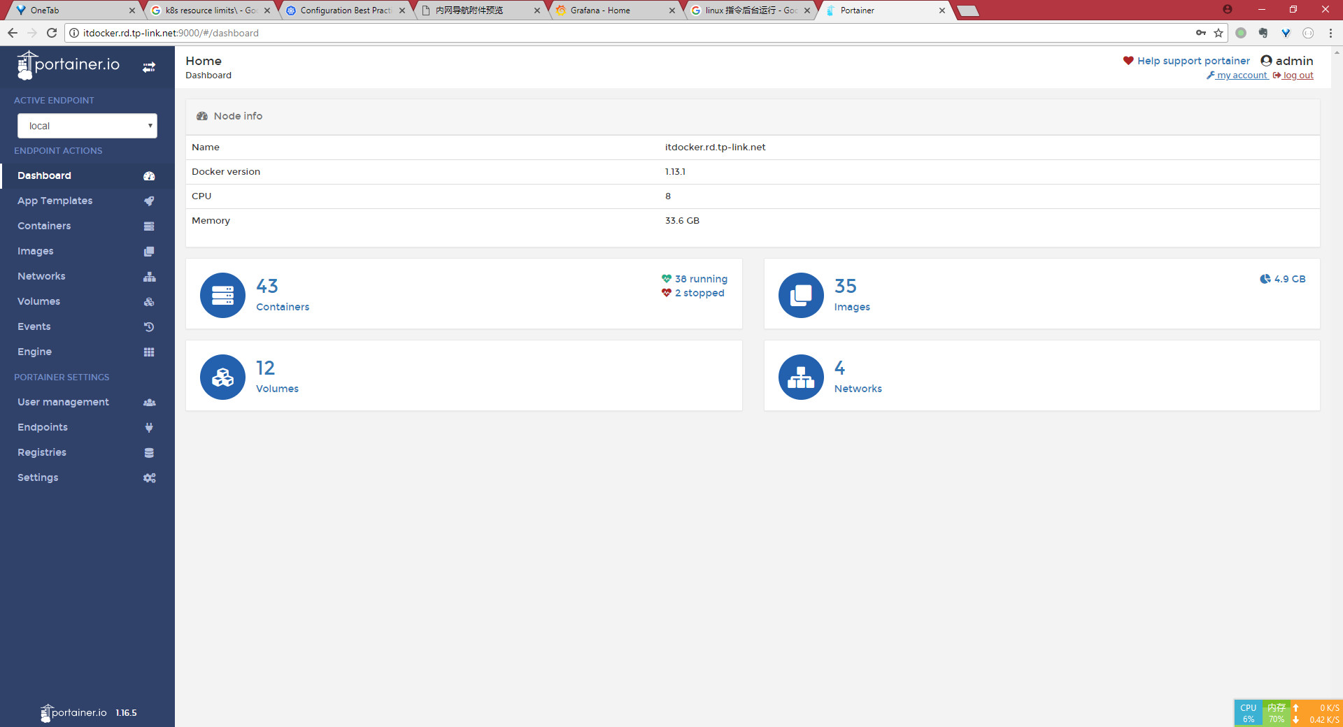Click the blue Containers stack icon

pos(222,295)
